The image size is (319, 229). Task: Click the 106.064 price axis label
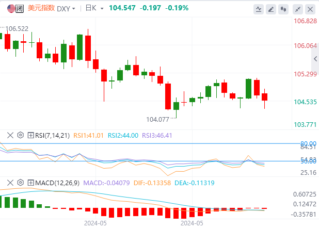pos(306,46)
